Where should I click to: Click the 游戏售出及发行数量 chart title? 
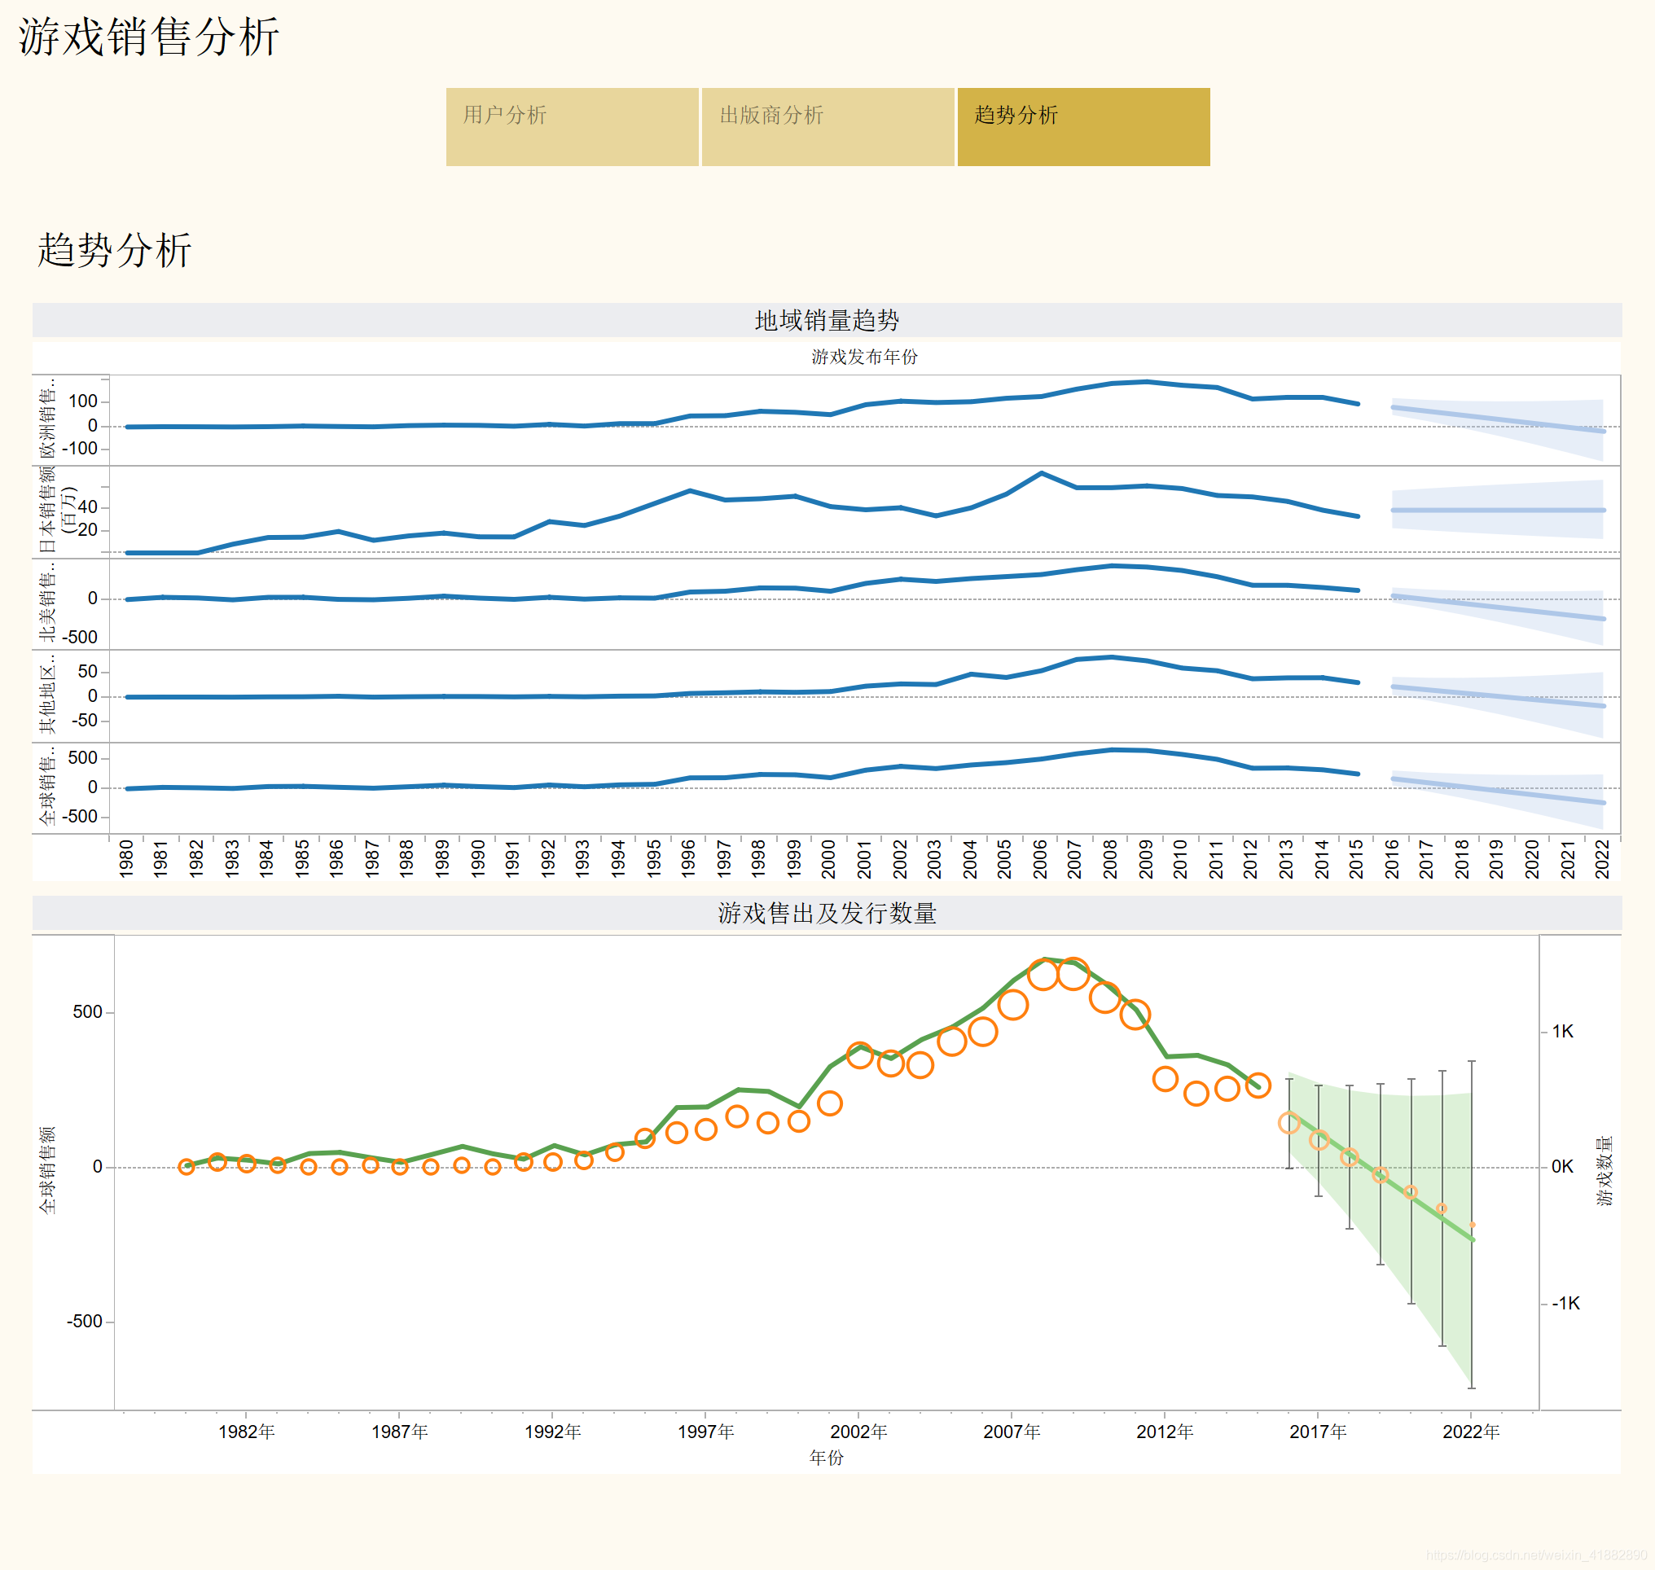[x=826, y=913]
